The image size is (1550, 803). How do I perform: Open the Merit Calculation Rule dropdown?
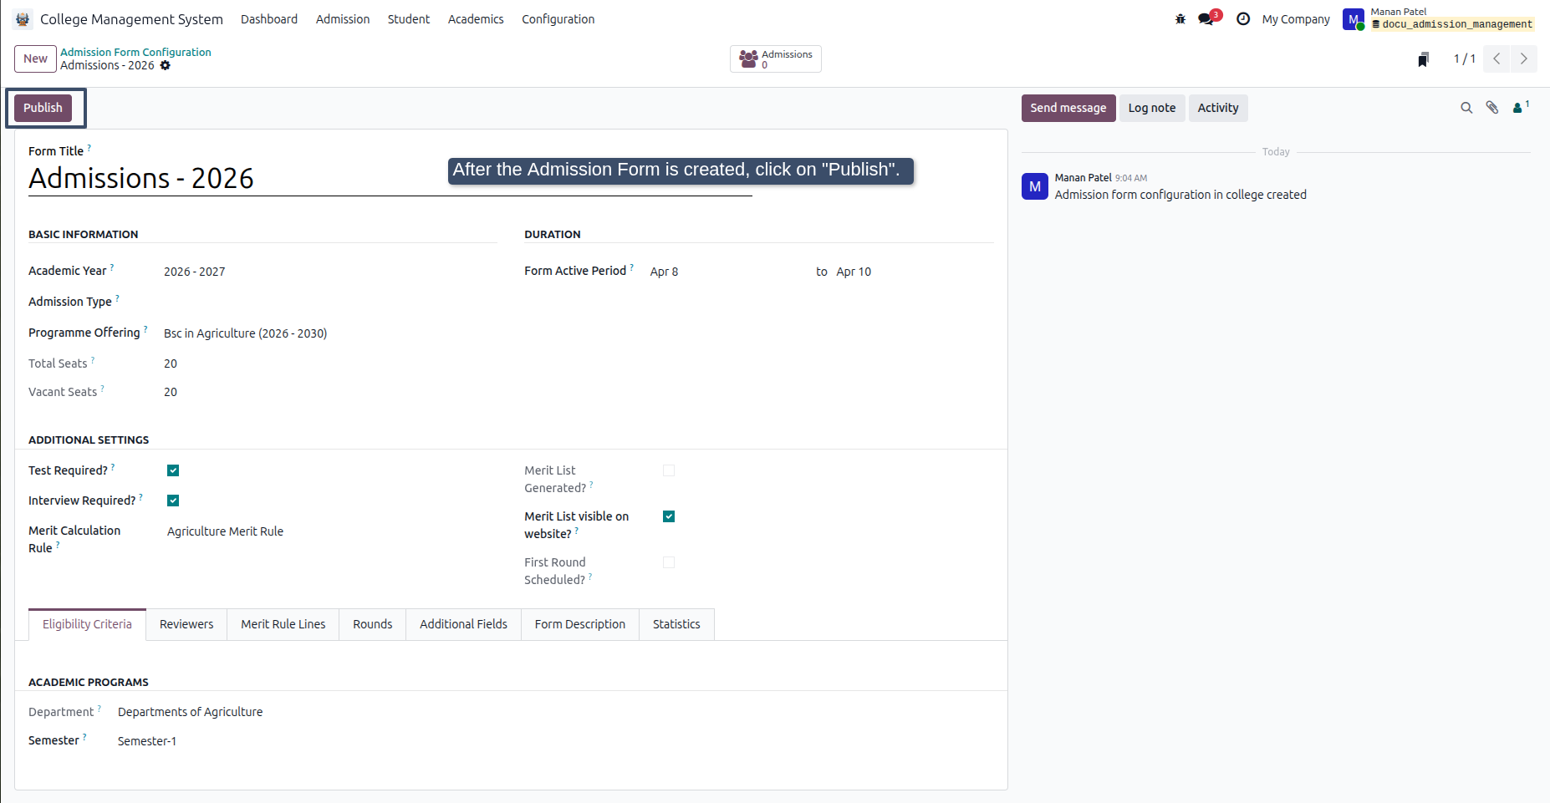(x=331, y=531)
